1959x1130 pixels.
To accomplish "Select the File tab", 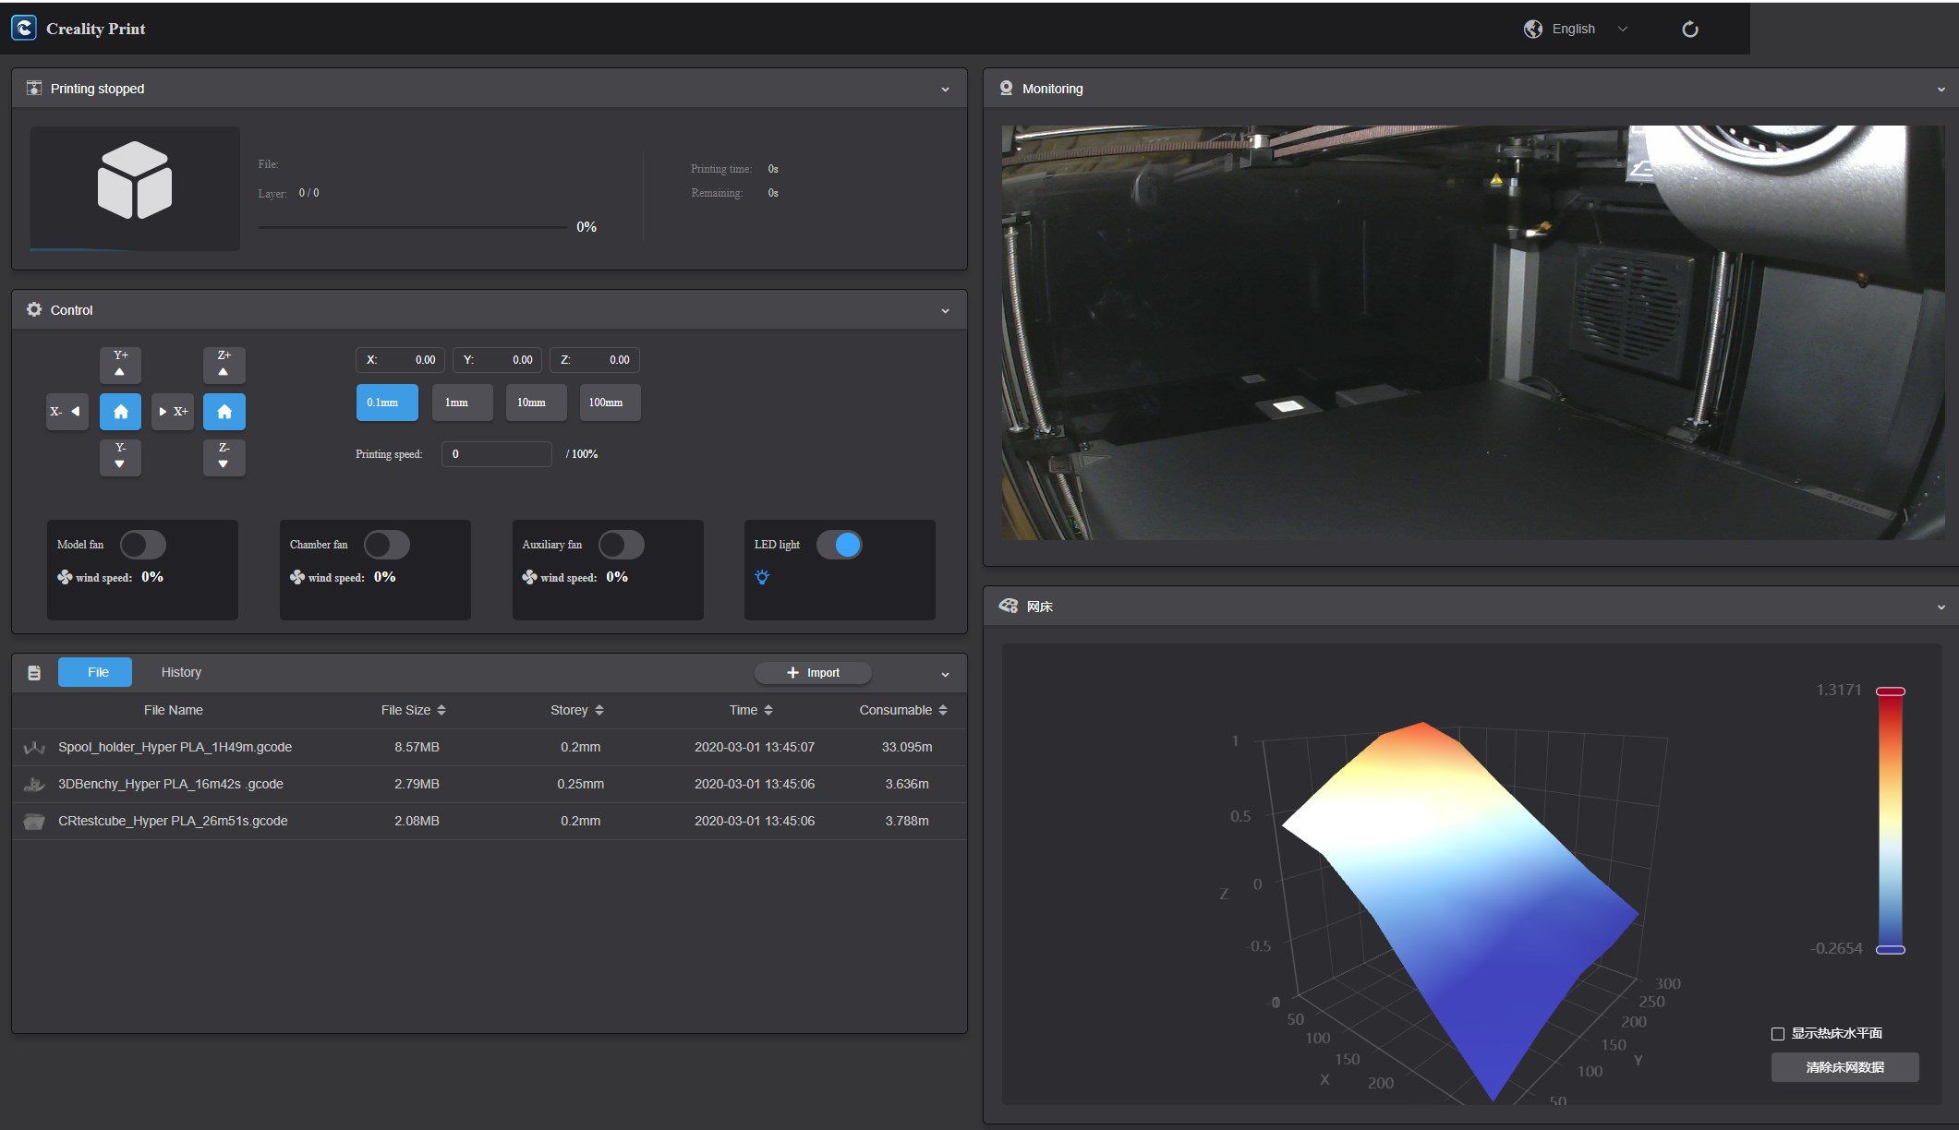I will point(95,672).
